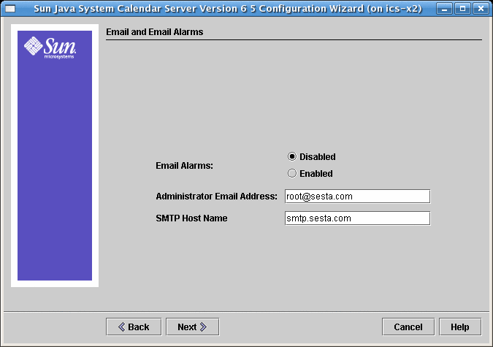Go back to the previous wizard page
Viewport: 493px width, 347px height.
(x=134, y=327)
